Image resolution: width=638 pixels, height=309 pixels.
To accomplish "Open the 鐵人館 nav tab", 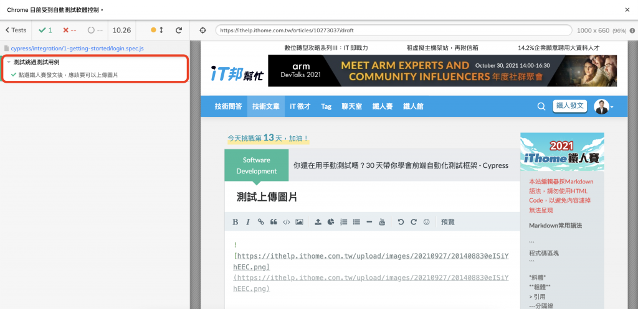I will [413, 106].
